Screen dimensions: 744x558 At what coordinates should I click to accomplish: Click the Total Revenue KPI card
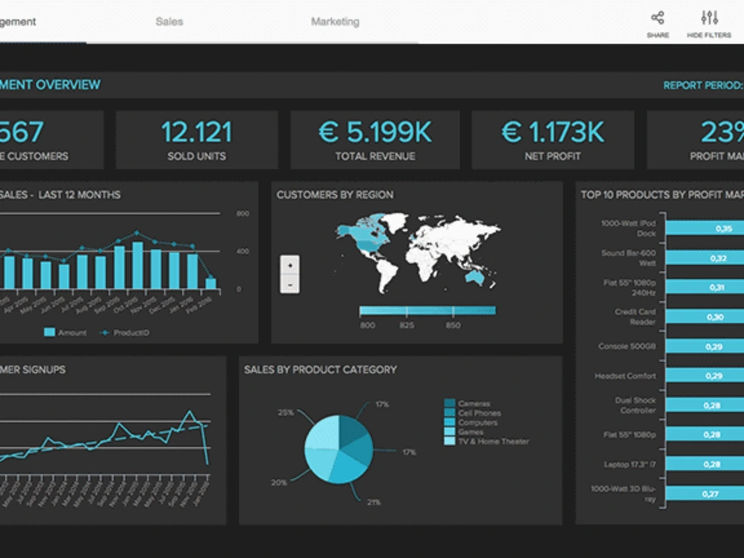point(374,138)
